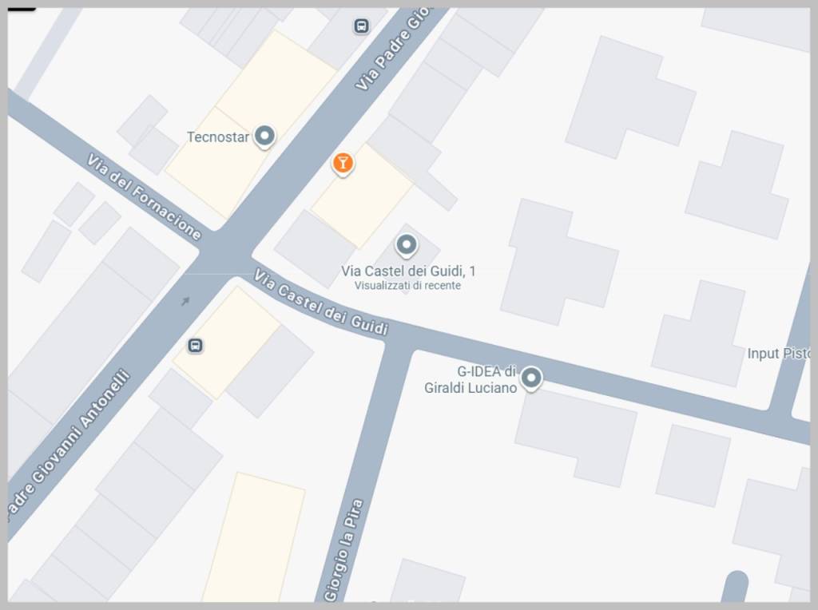Click the G-IDEA di Giraldi Luciano pin
The height and width of the screenshot is (610, 818).
(x=531, y=378)
